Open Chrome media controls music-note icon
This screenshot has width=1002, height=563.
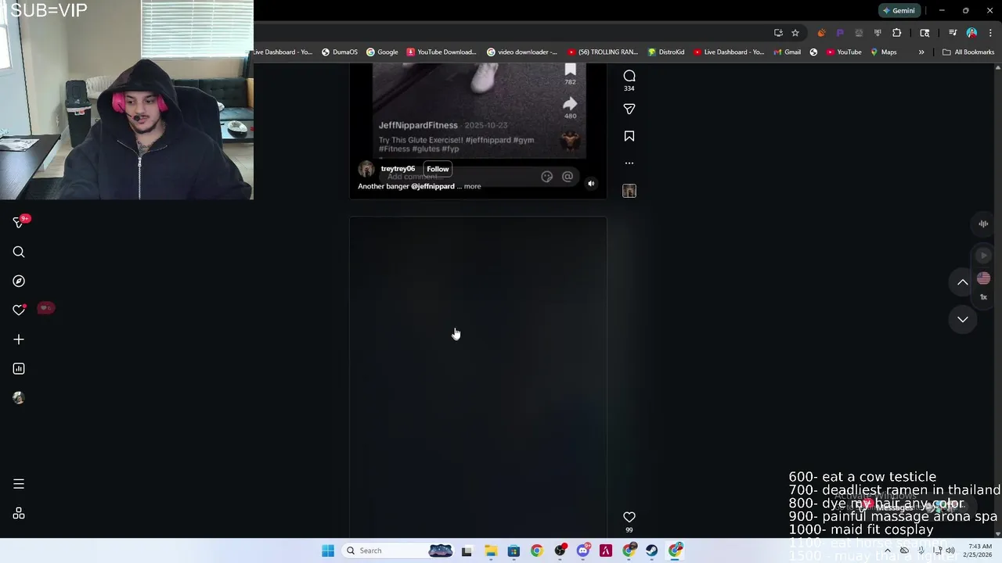tap(953, 33)
